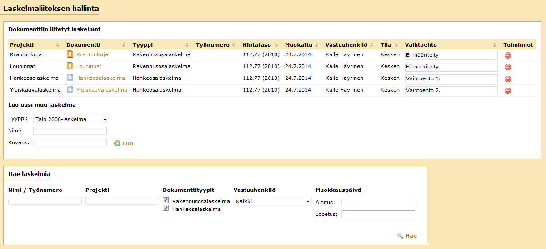The image size is (546, 249).
Task: Expand the Vastuuhenkilö dropdown set to Kaikki
Action: (272, 201)
